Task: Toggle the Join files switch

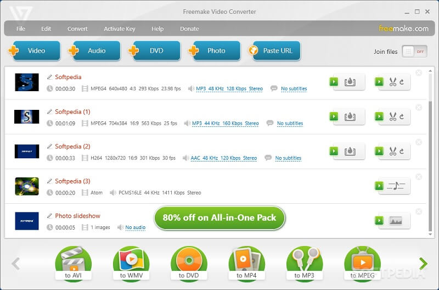Action: (x=414, y=52)
